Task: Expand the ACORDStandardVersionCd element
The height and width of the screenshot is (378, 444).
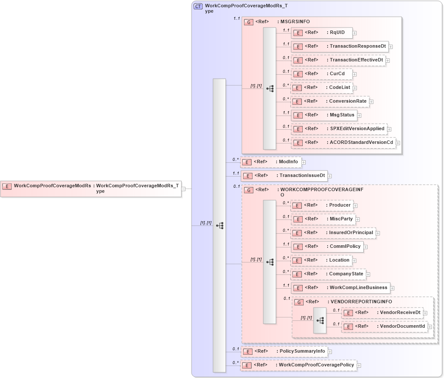Action: [397, 143]
